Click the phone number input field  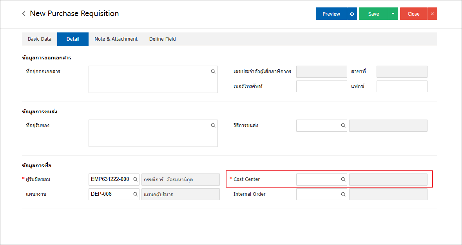pos(321,86)
